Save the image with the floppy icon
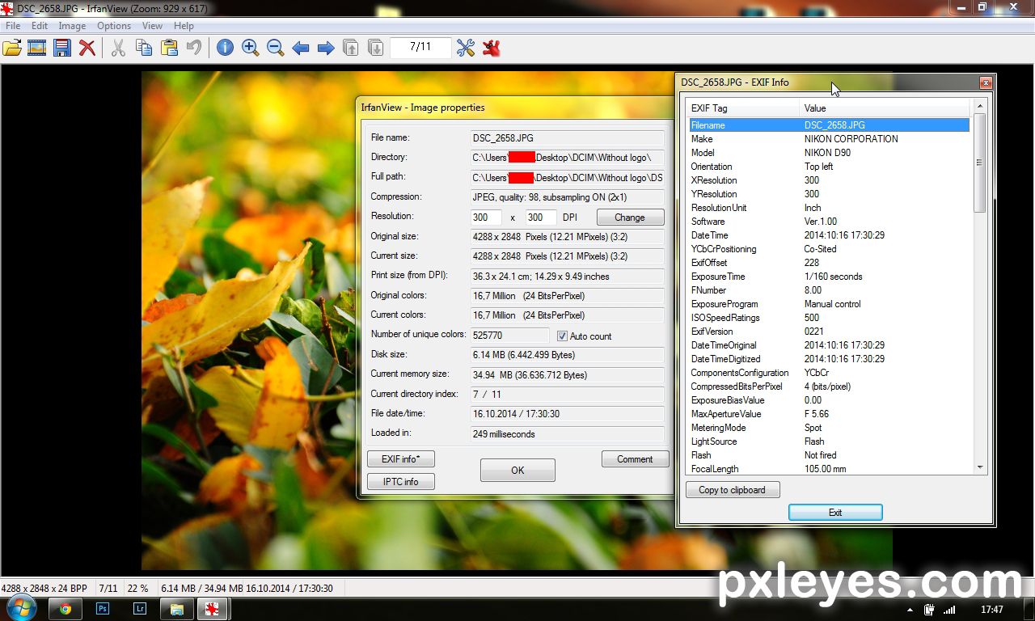The width and height of the screenshot is (1035, 621). coord(62,48)
